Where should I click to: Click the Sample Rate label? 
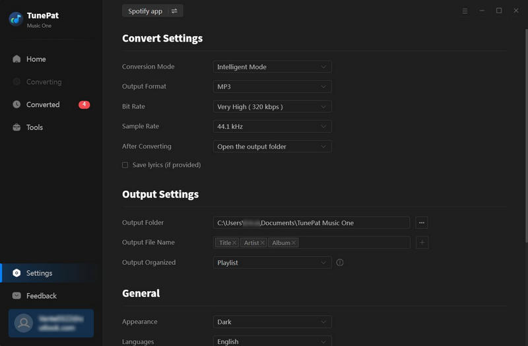pos(141,126)
